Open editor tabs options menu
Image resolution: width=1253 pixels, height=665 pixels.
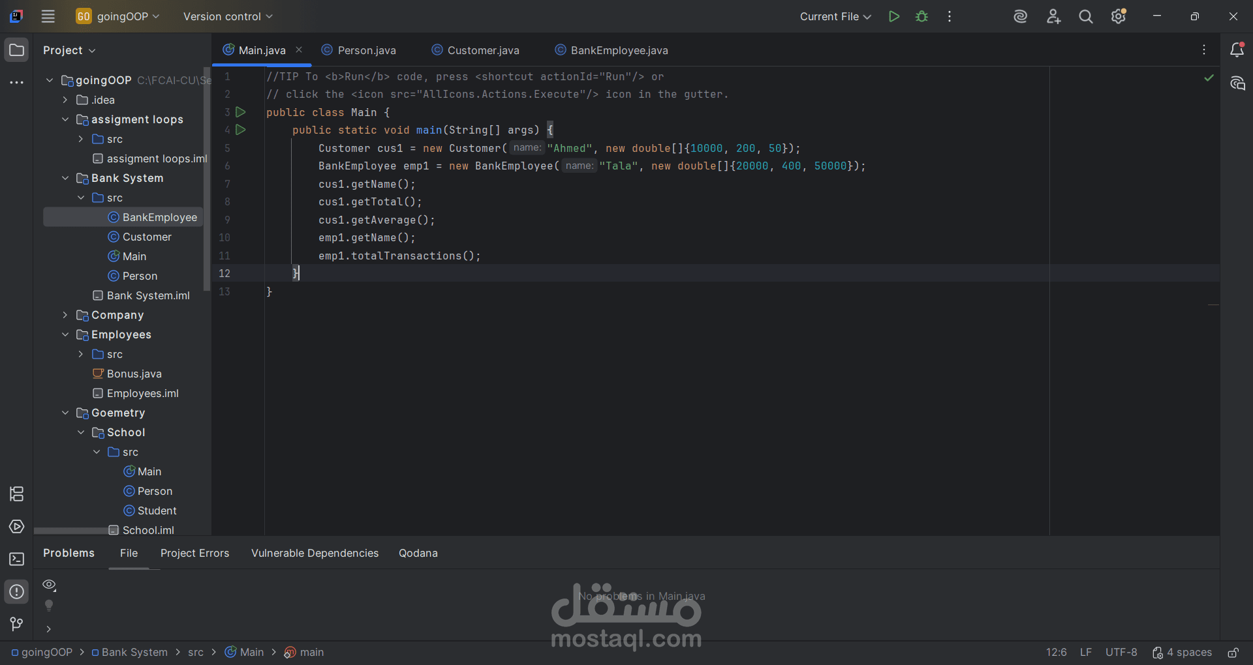[1204, 50]
